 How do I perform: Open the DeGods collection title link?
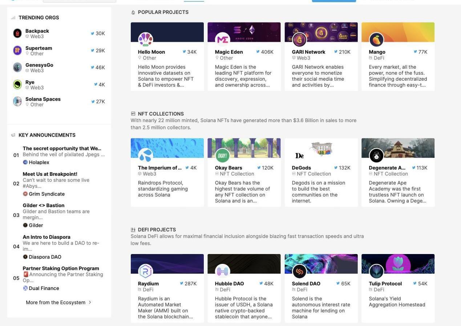(301, 168)
